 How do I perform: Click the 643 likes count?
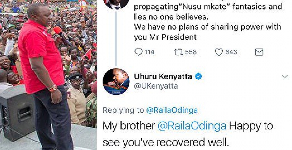[231, 52]
